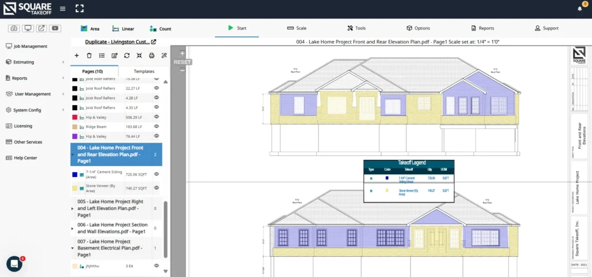
Task: Click the fit-to-screen collapse icon
Action: (139, 55)
